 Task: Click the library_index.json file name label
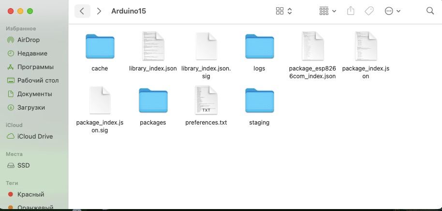[153, 69]
